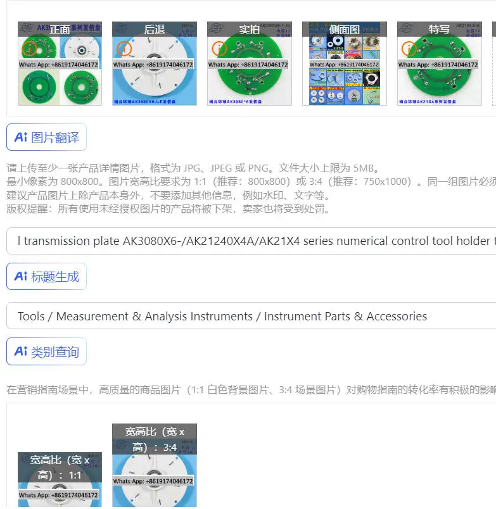The image size is (496, 509).
Task: Click the 版权提醒 copyright notice text
Action: 169,209
